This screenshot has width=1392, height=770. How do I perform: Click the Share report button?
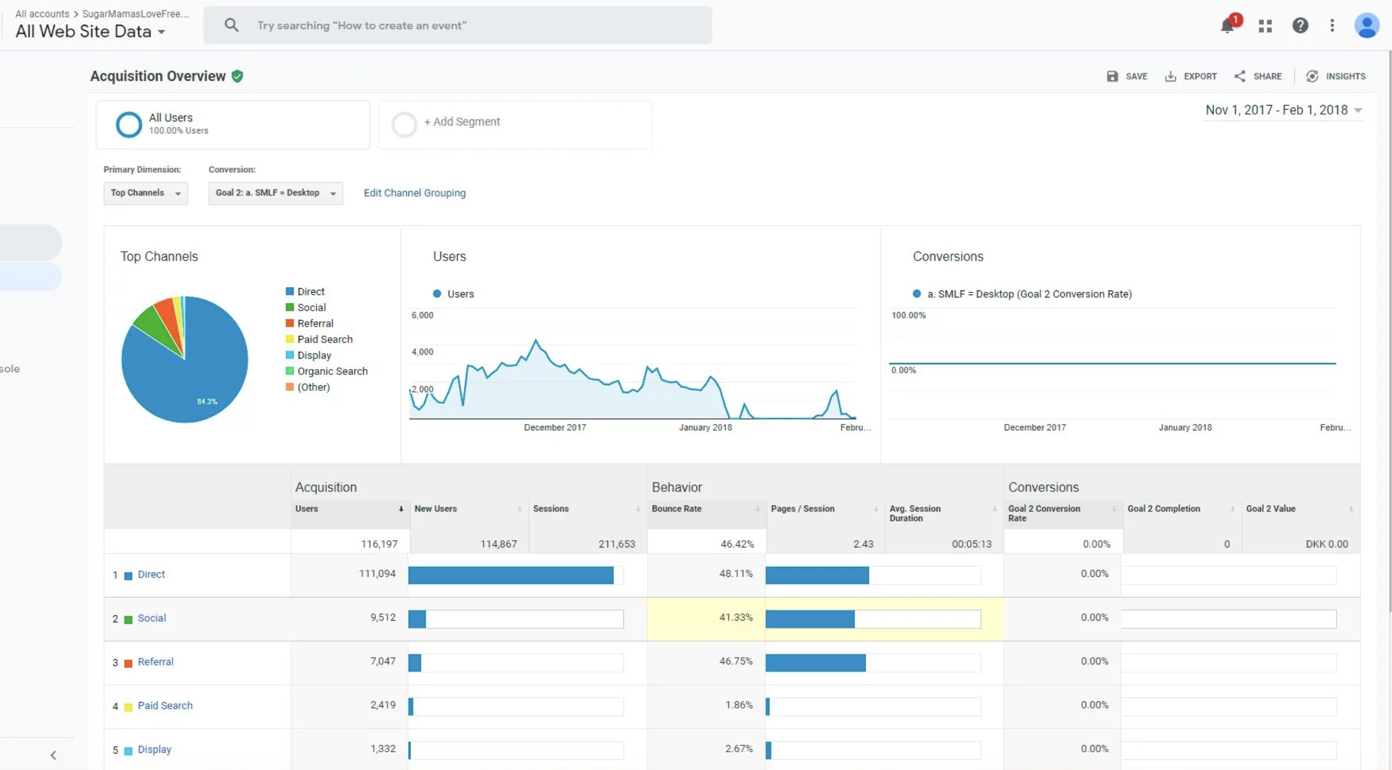pos(1258,76)
